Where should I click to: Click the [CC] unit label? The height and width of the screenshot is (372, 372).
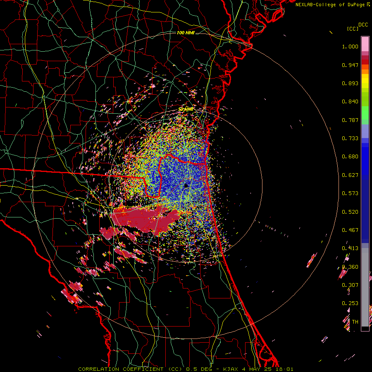click(x=353, y=29)
